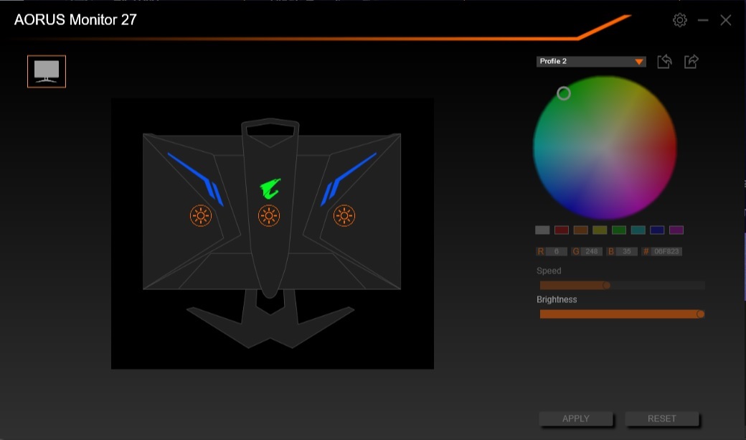Choose the purple color swatch
The width and height of the screenshot is (746, 440).
676,230
